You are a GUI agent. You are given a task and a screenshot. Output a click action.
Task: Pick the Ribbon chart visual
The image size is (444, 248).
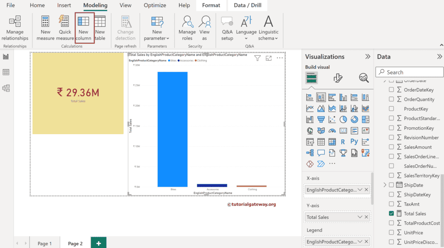pyautogui.click(x=366, y=109)
